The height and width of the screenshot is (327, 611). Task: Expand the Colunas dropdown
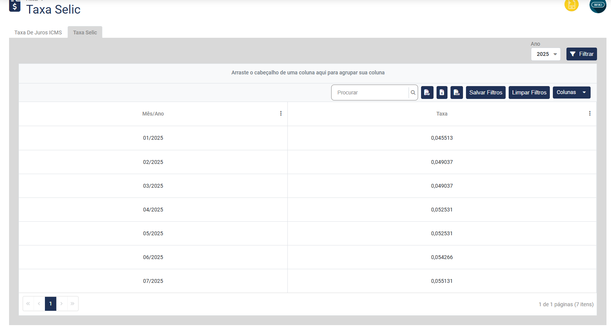[x=571, y=93]
